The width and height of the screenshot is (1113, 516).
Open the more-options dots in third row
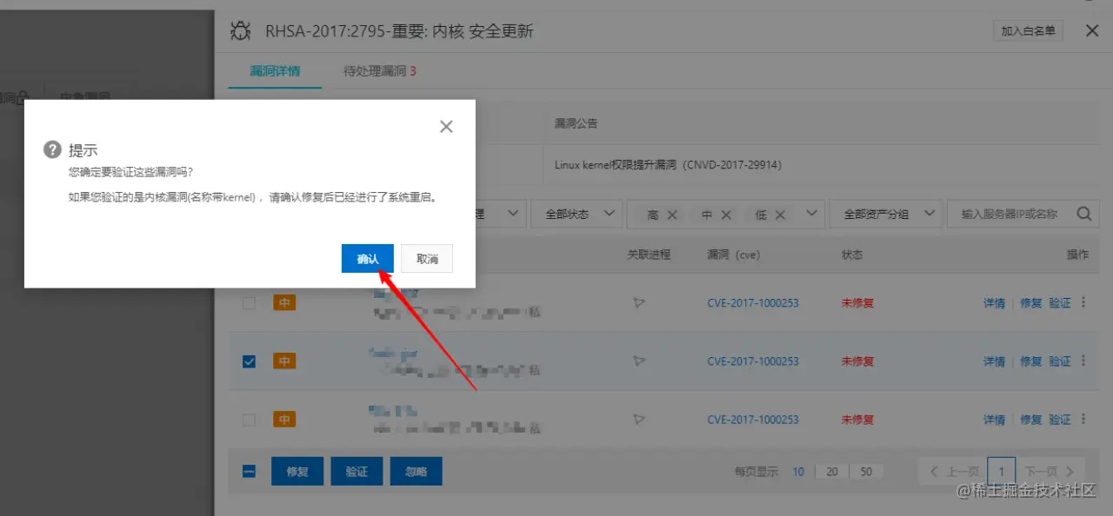click(x=1083, y=419)
